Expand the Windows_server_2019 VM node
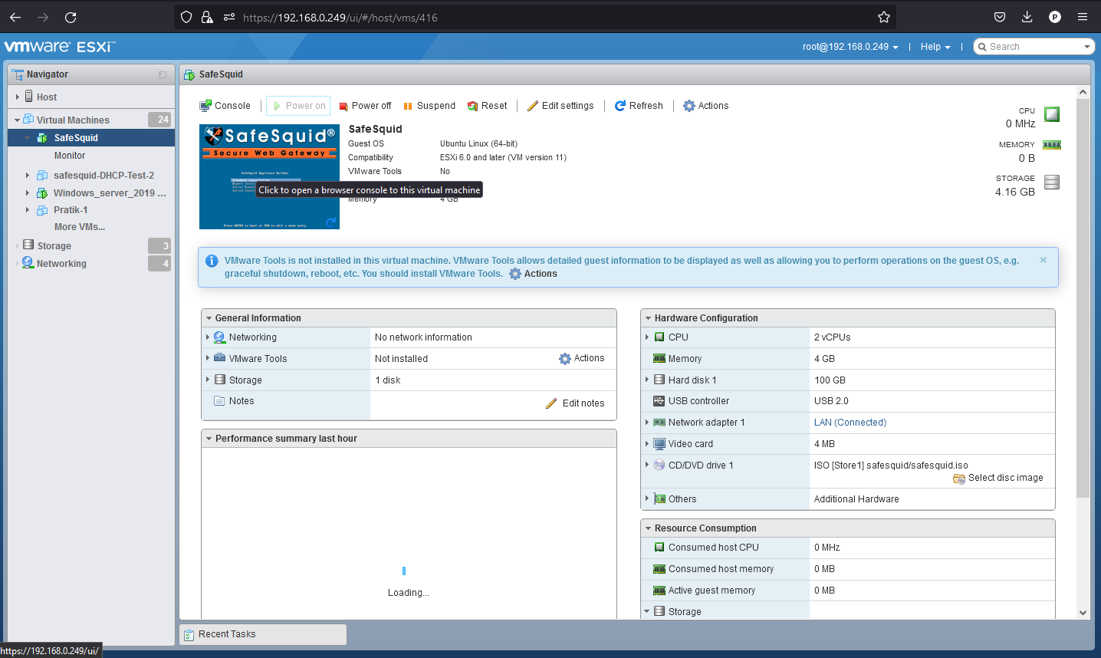 pyautogui.click(x=28, y=193)
